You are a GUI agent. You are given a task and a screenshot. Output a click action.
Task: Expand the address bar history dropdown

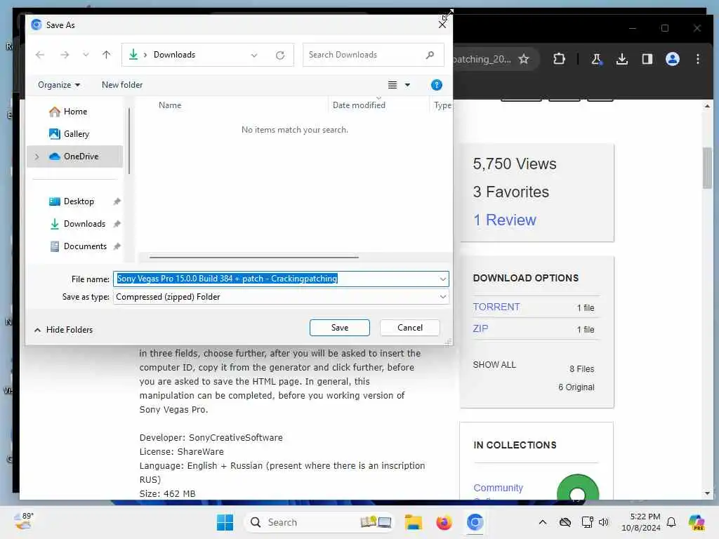coord(254,55)
